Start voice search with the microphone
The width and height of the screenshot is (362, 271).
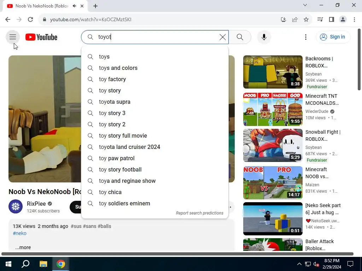coord(264,37)
